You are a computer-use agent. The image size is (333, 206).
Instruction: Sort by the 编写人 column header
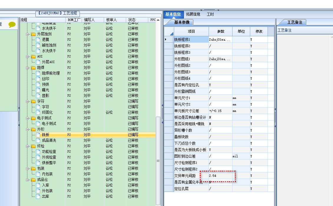93,20
